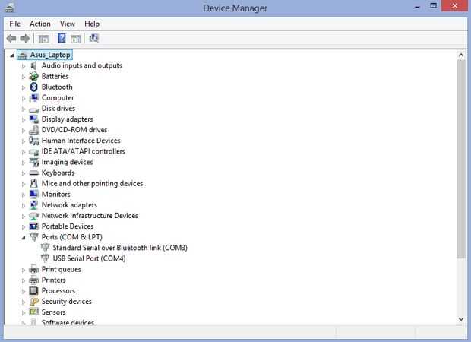Expand the Network Infrastructure Devices arrow
The image size is (471, 342).
pos(24,216)
